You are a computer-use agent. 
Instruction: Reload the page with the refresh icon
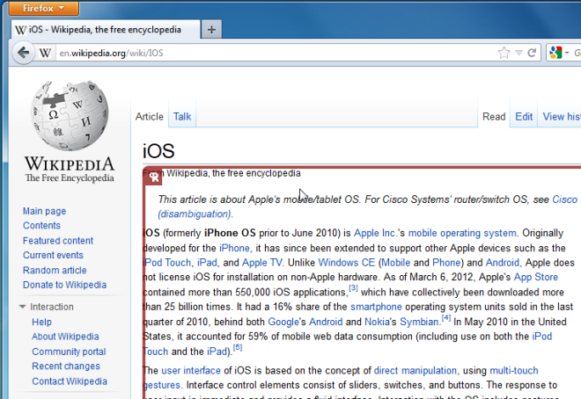[532, 53]
